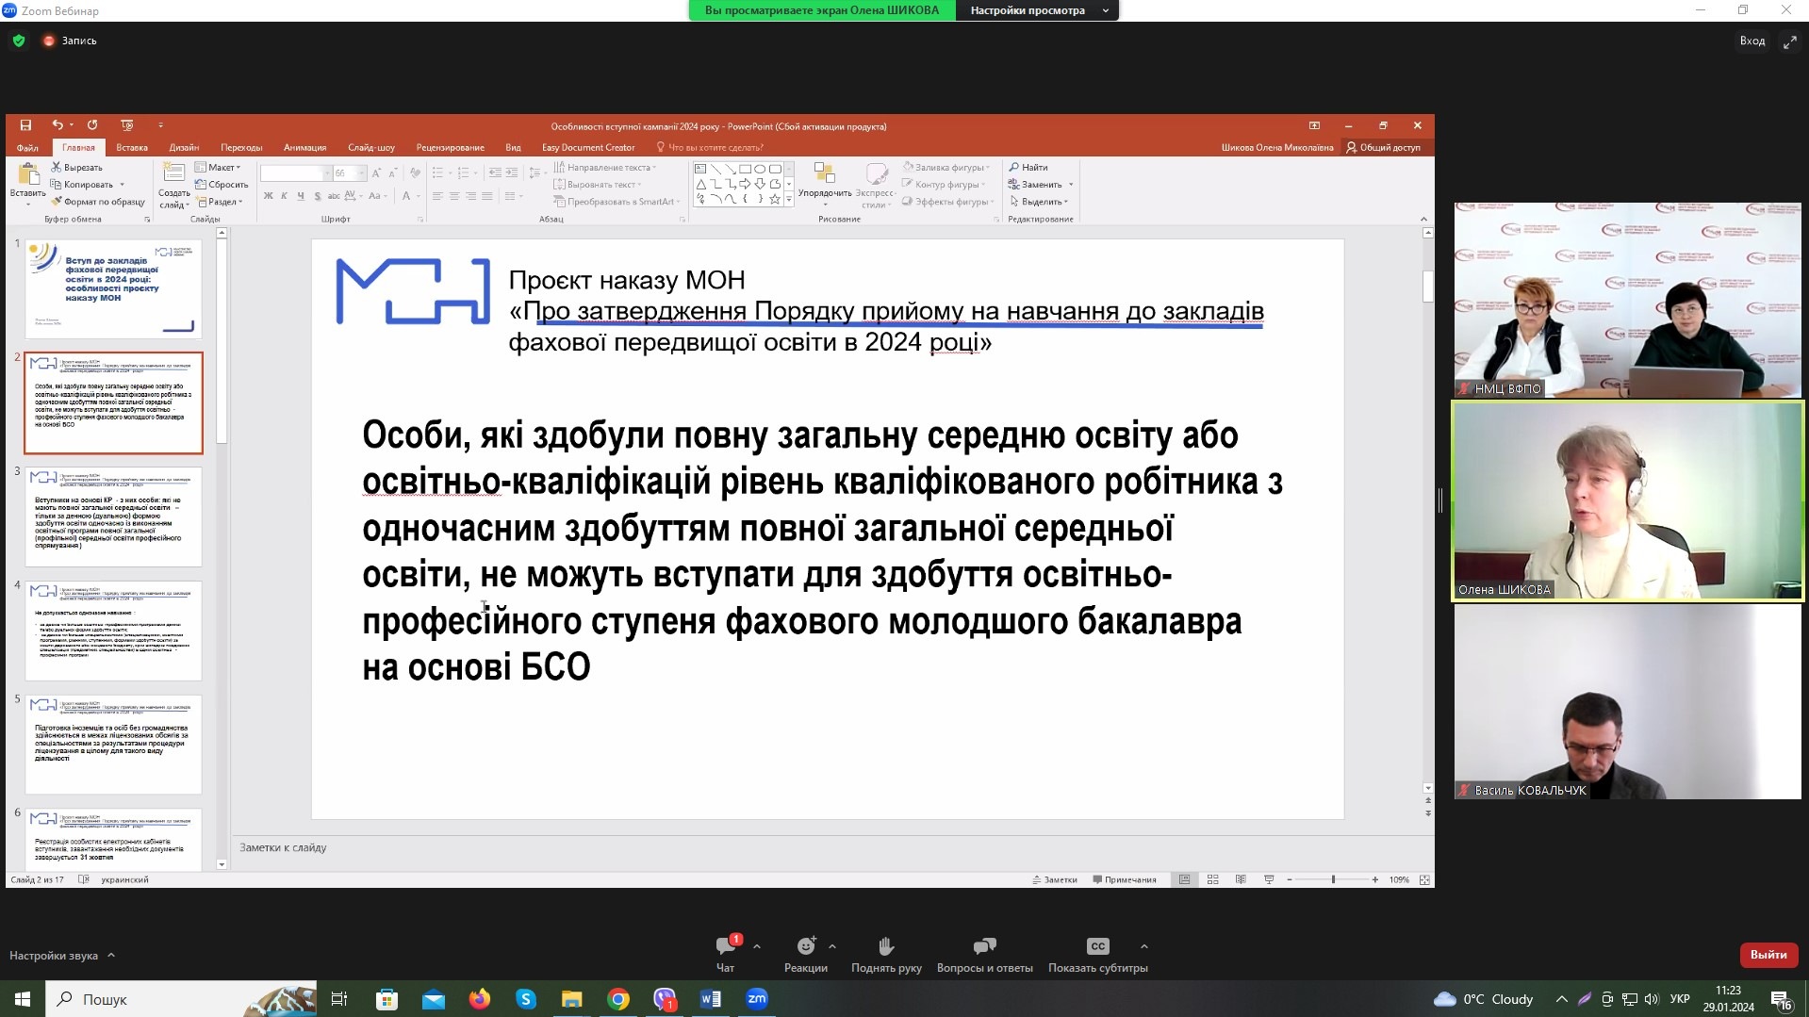Click the Reactions smiley icon
This screenshot has height=1017, width=1809.
(805, 947)
